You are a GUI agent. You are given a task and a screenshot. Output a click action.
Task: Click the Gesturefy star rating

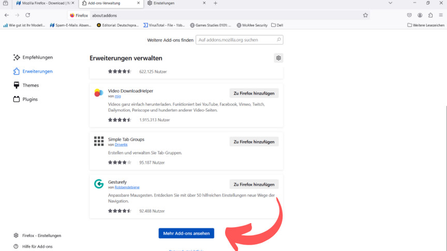point(120,211)
